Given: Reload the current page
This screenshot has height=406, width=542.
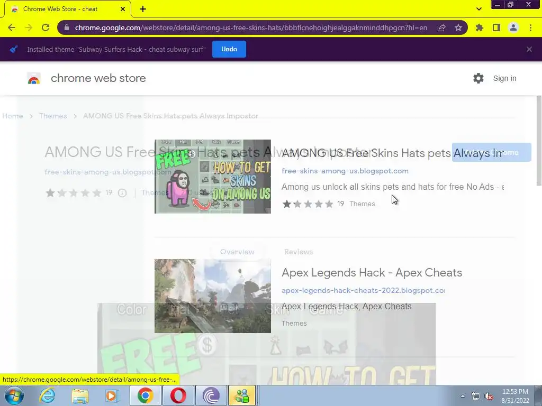Looking at the screenshot, I should [x=46, y=27].
